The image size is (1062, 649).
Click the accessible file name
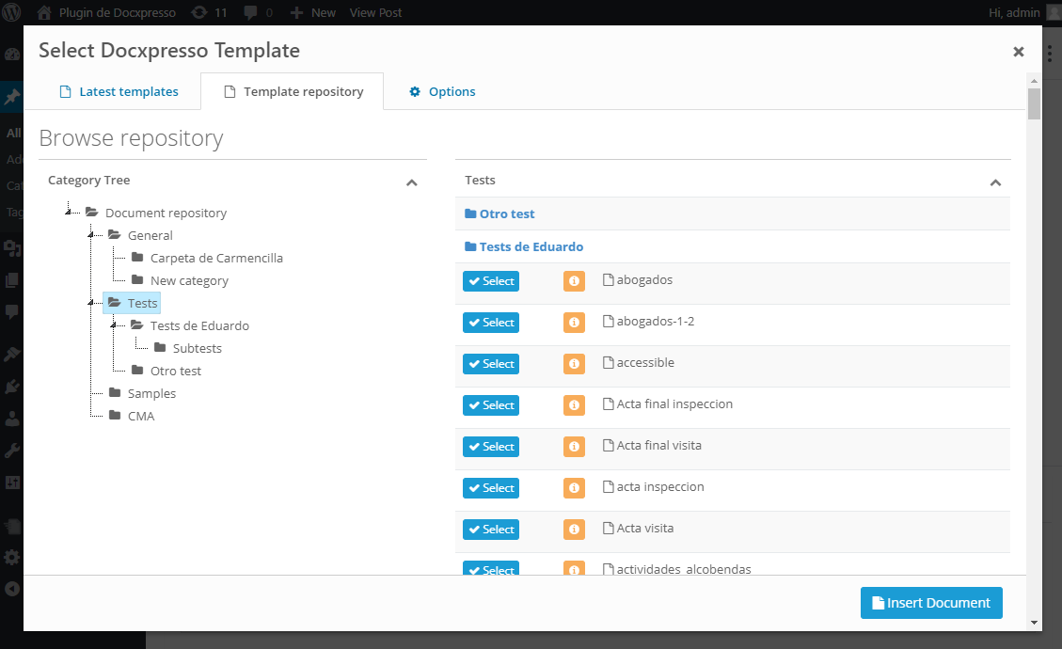644,362
